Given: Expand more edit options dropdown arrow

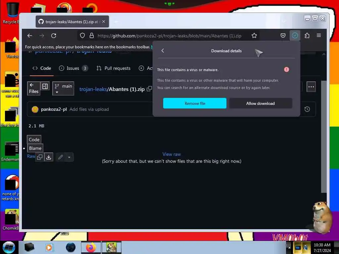Looking at the screenshot, I should pyautogui.click(x=69, y=157).
